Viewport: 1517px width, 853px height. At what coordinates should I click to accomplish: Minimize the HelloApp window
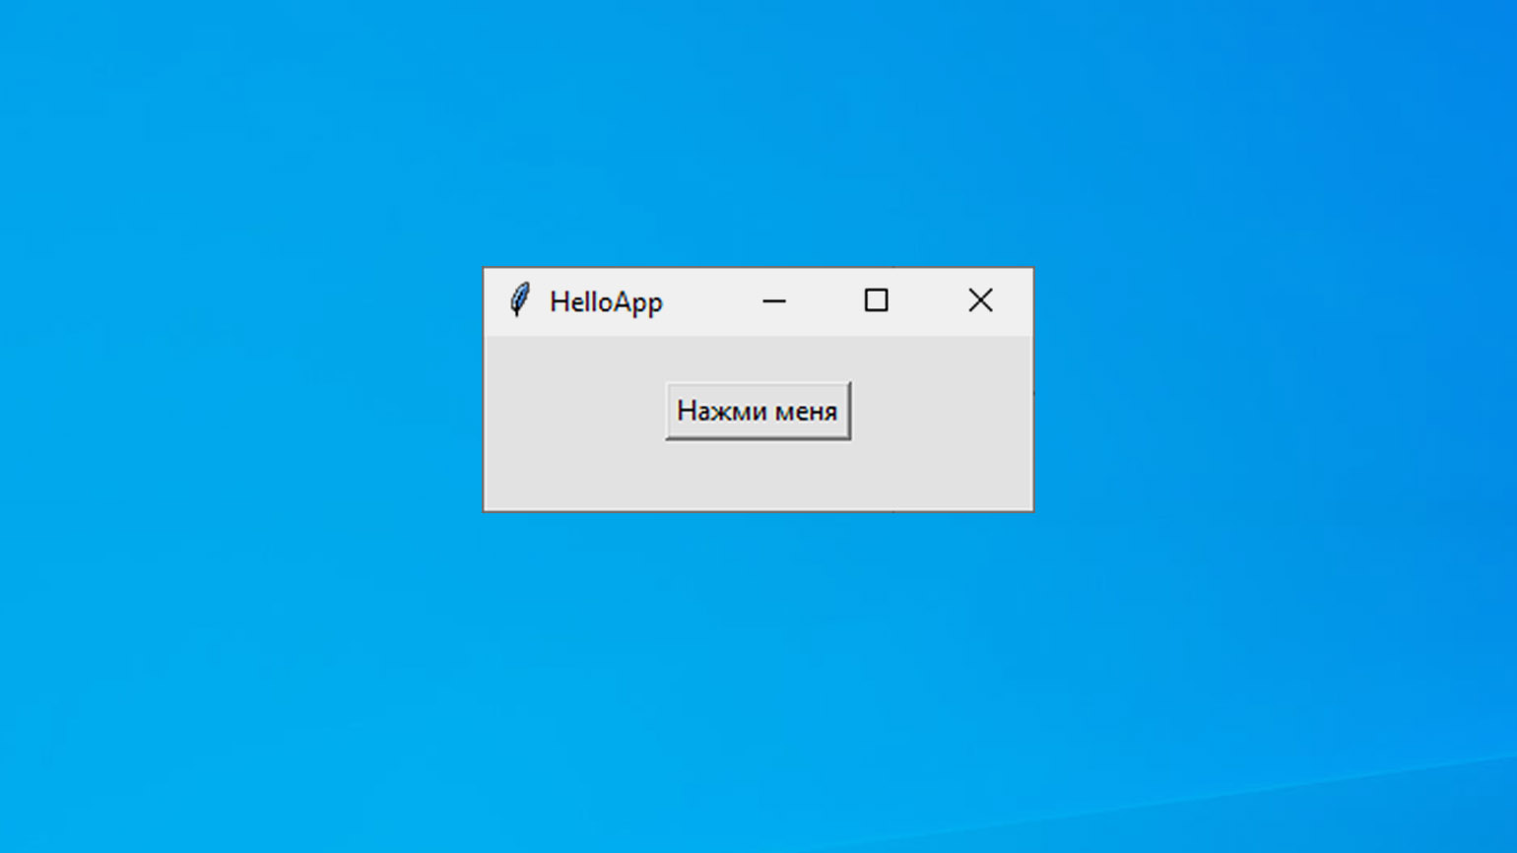774,300
